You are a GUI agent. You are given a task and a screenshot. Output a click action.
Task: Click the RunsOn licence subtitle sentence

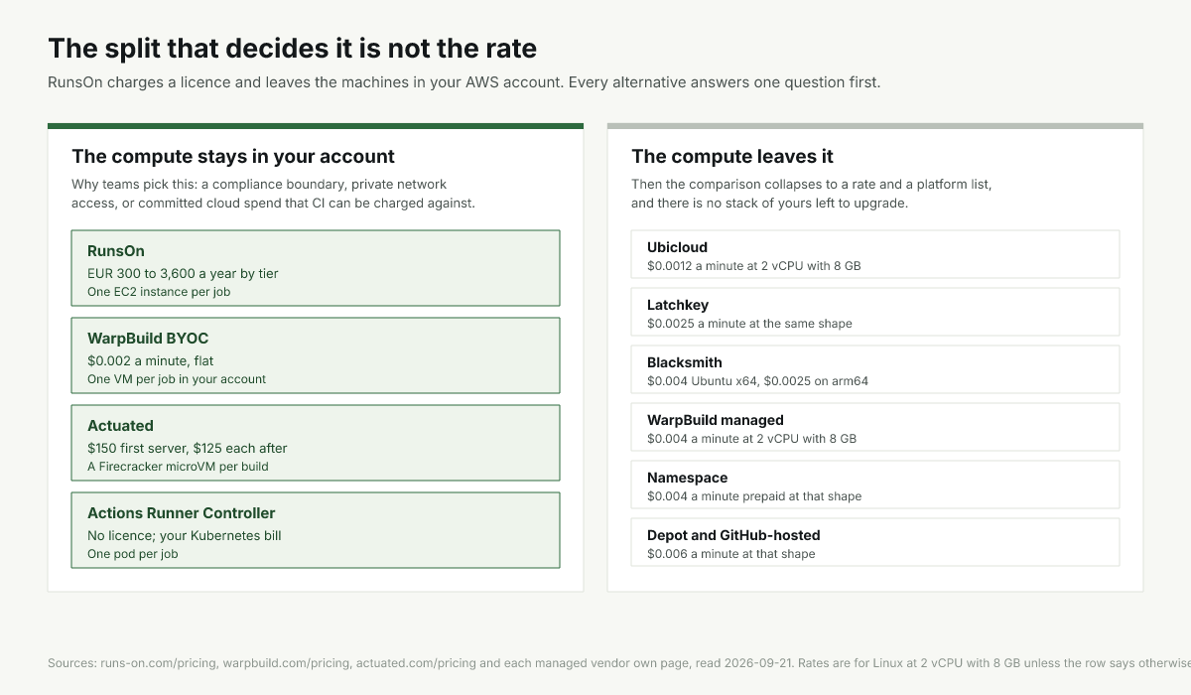pos(463,82)
